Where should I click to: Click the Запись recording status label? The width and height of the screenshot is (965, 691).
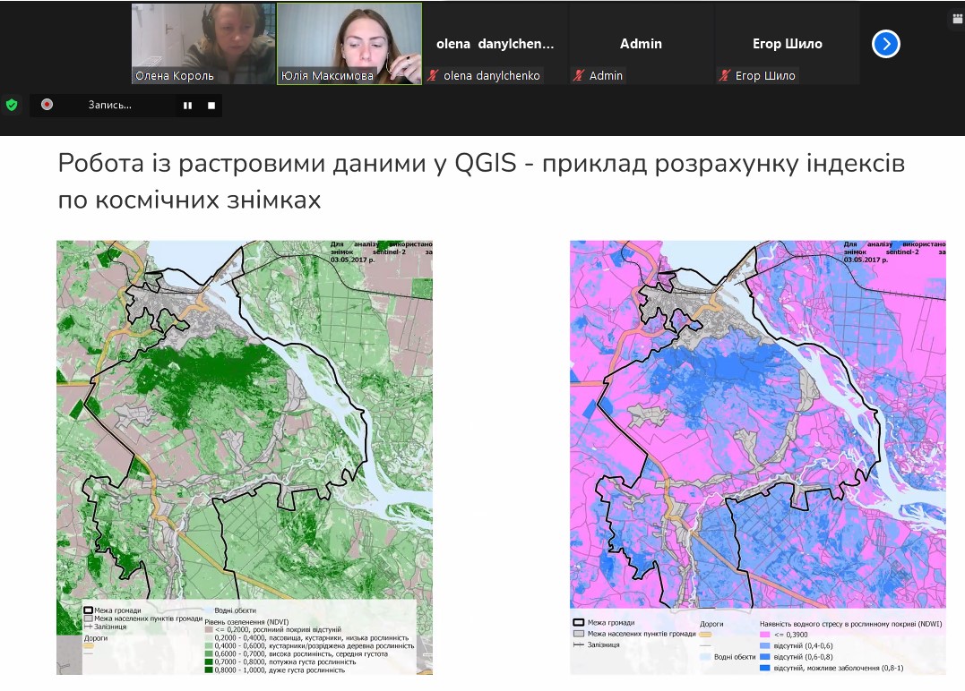(109, 105)
